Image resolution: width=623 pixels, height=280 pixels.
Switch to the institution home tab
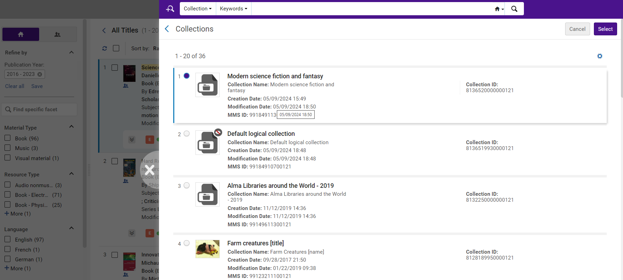pos(21,34)
